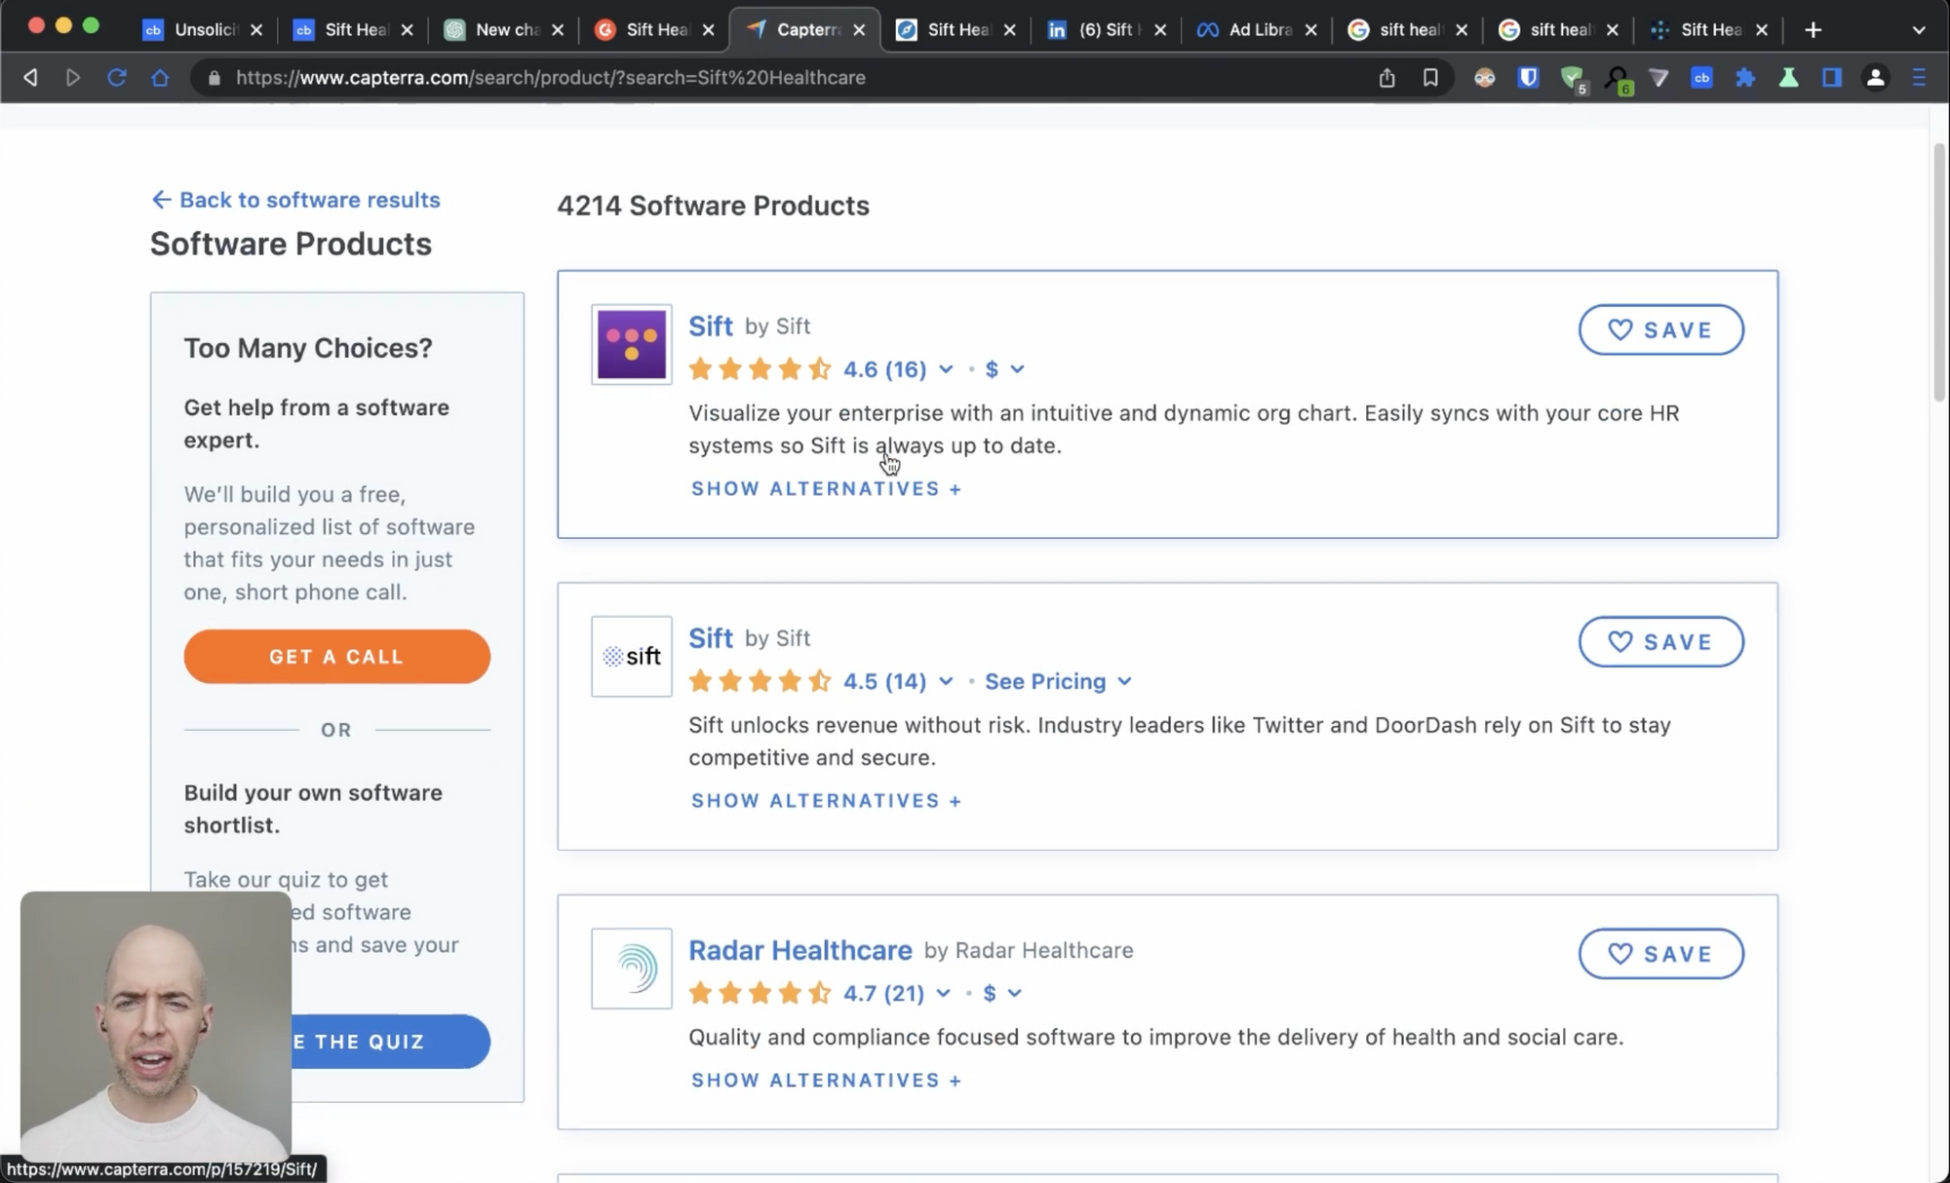
Task: Click the share icon in address bar
Action: click(x=1386, y=77)
